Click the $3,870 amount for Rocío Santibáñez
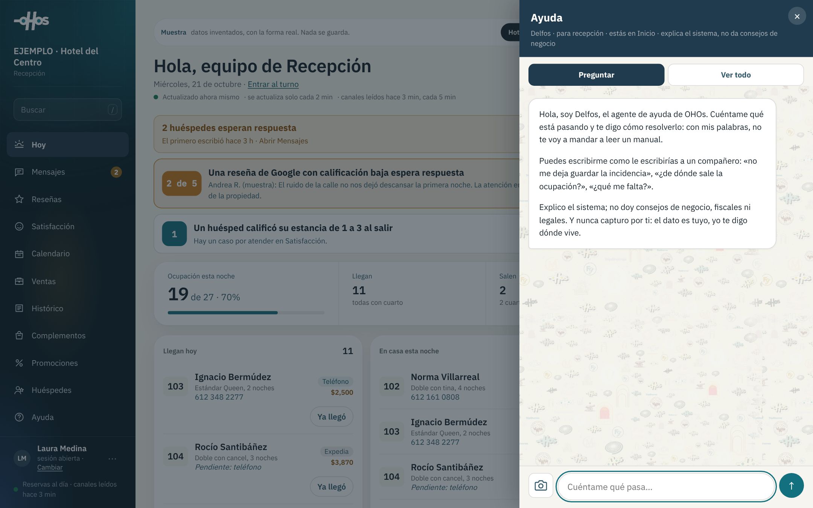 tap(342, 462)
